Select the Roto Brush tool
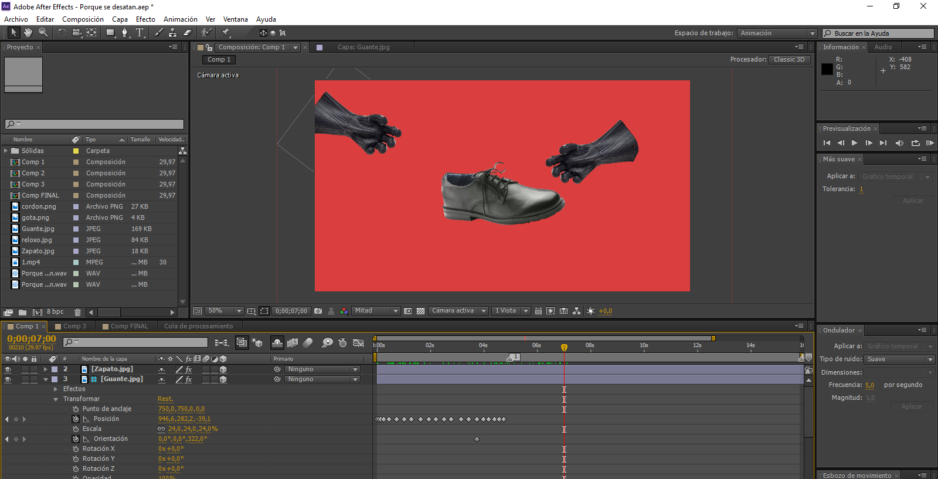The height and width of the screenshot is (479, 938). click(x=206, y=33)
